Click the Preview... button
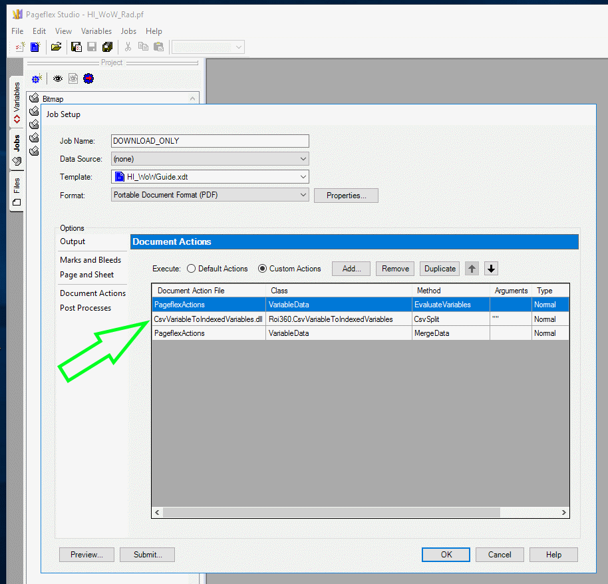This screenshot has width=608, height=584. click(x=86, y=555)
